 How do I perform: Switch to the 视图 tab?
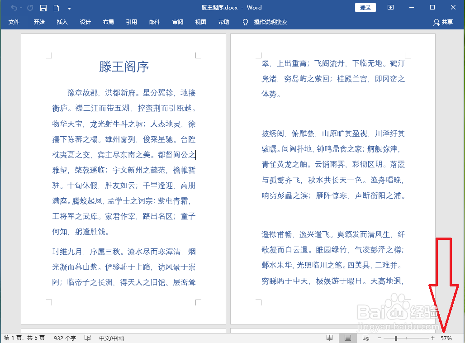pyautogui.click(x=200, y=22)
